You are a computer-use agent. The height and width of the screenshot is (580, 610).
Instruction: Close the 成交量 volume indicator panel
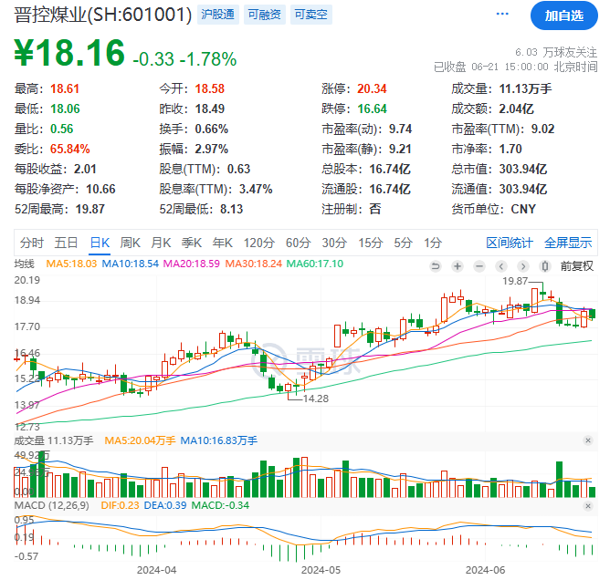[588, 440]
